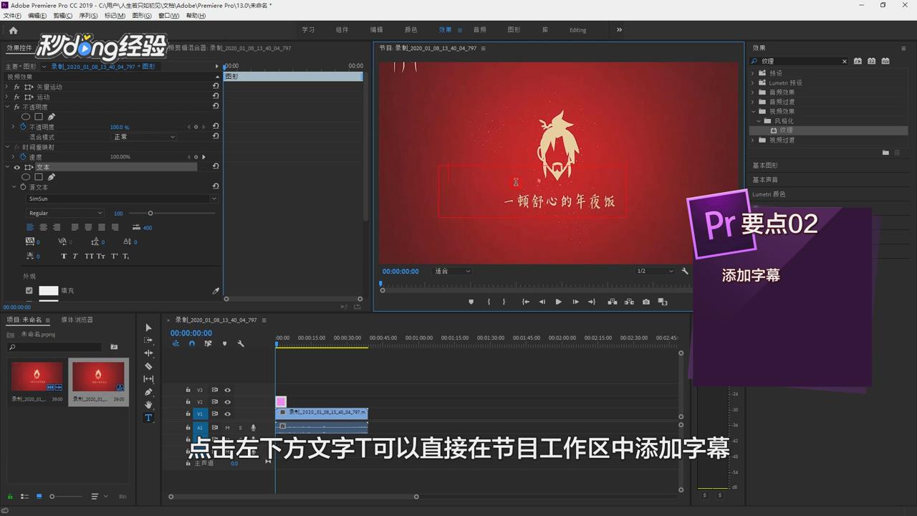Select the Type (T) tool in the toolbar

(x=148, y=418)
